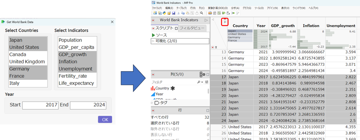Open the テーブル(T) menu

181,8
